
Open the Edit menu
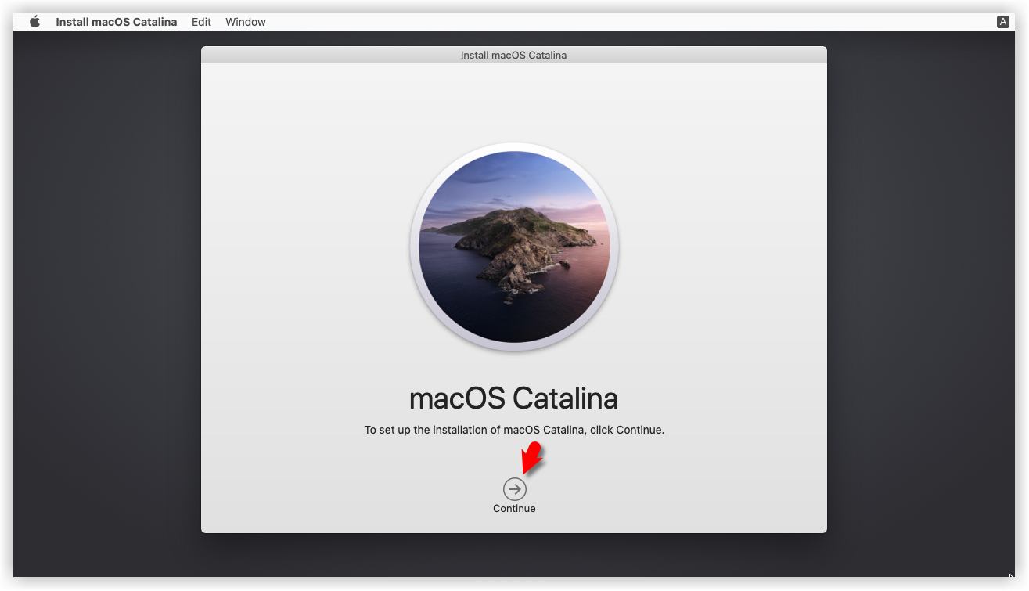click(x=201, y=22)
